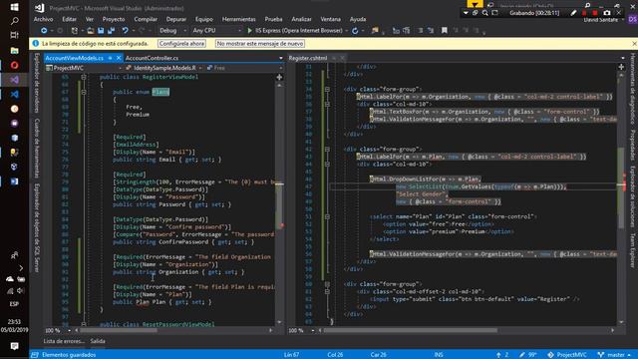Click the git master branch status icon

click(x=601, y=355)
